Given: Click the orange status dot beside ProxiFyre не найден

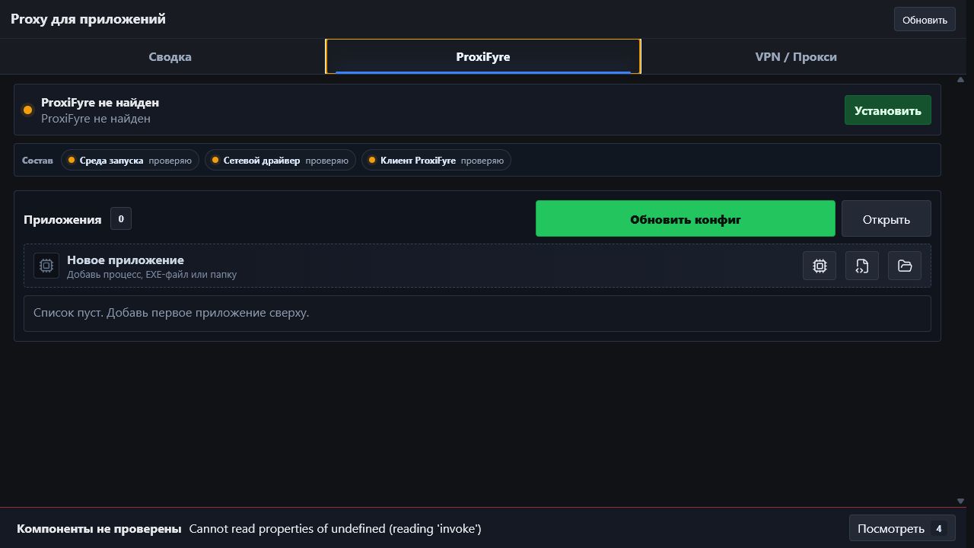Looking at the screenshot, I should (x=27, y=110).
